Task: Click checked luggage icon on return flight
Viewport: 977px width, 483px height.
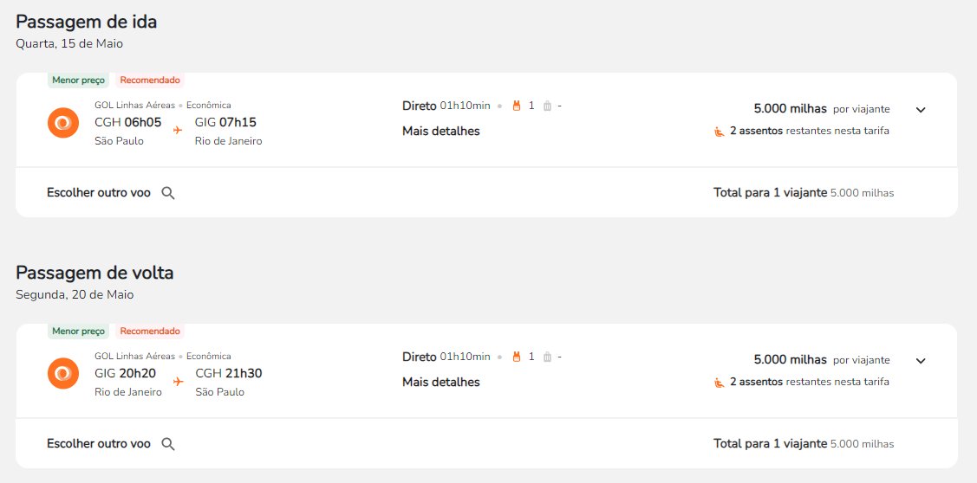Action: pos(547,357)
